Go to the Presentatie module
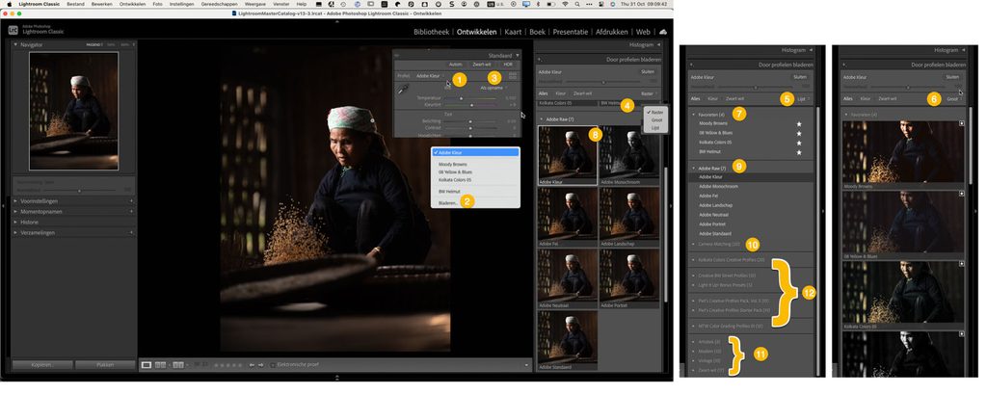 pyautogui.click(x=571, y=32)
